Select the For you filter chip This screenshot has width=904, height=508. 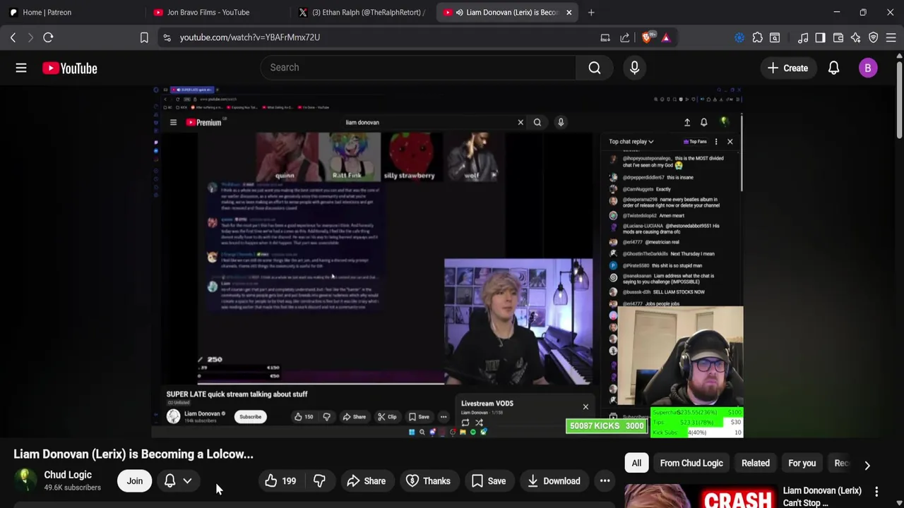point(802,464)
